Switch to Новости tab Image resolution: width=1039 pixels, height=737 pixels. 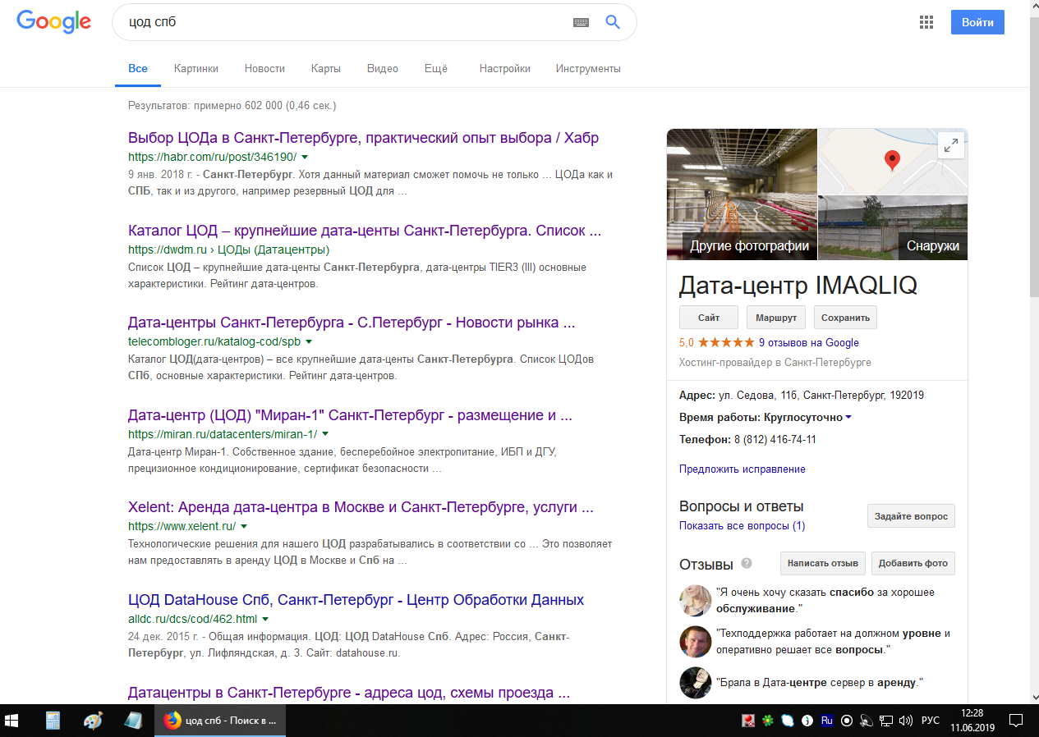(264, 69)
